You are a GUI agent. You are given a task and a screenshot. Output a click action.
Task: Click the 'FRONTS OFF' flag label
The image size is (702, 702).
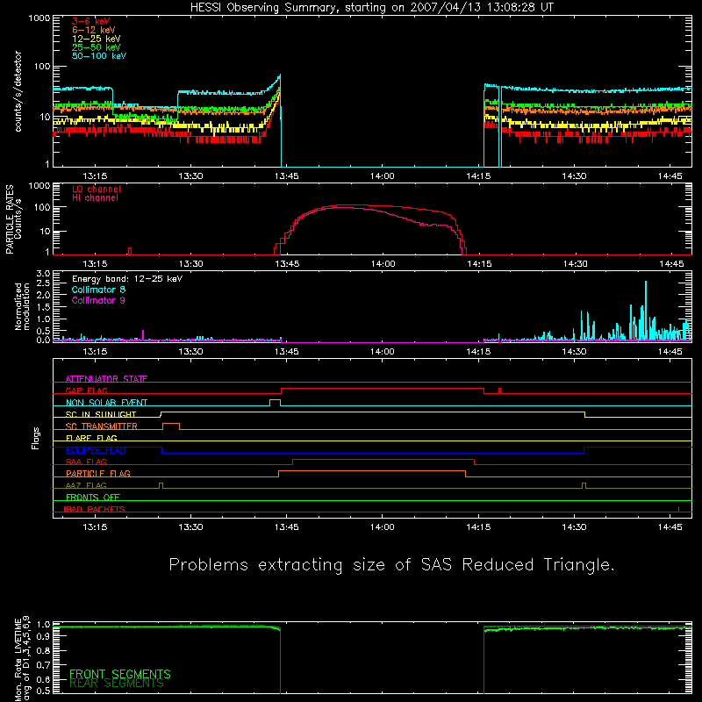tap(93, 497)
